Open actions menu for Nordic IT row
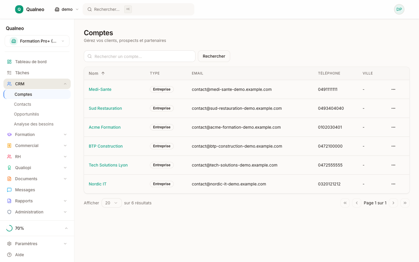This screenshot has width=419, height=262. [x=393, y=184]
